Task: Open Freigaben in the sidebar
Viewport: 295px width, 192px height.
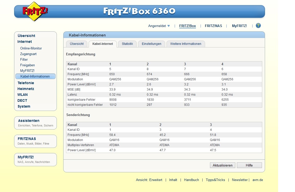Action: tap(27, 65)
